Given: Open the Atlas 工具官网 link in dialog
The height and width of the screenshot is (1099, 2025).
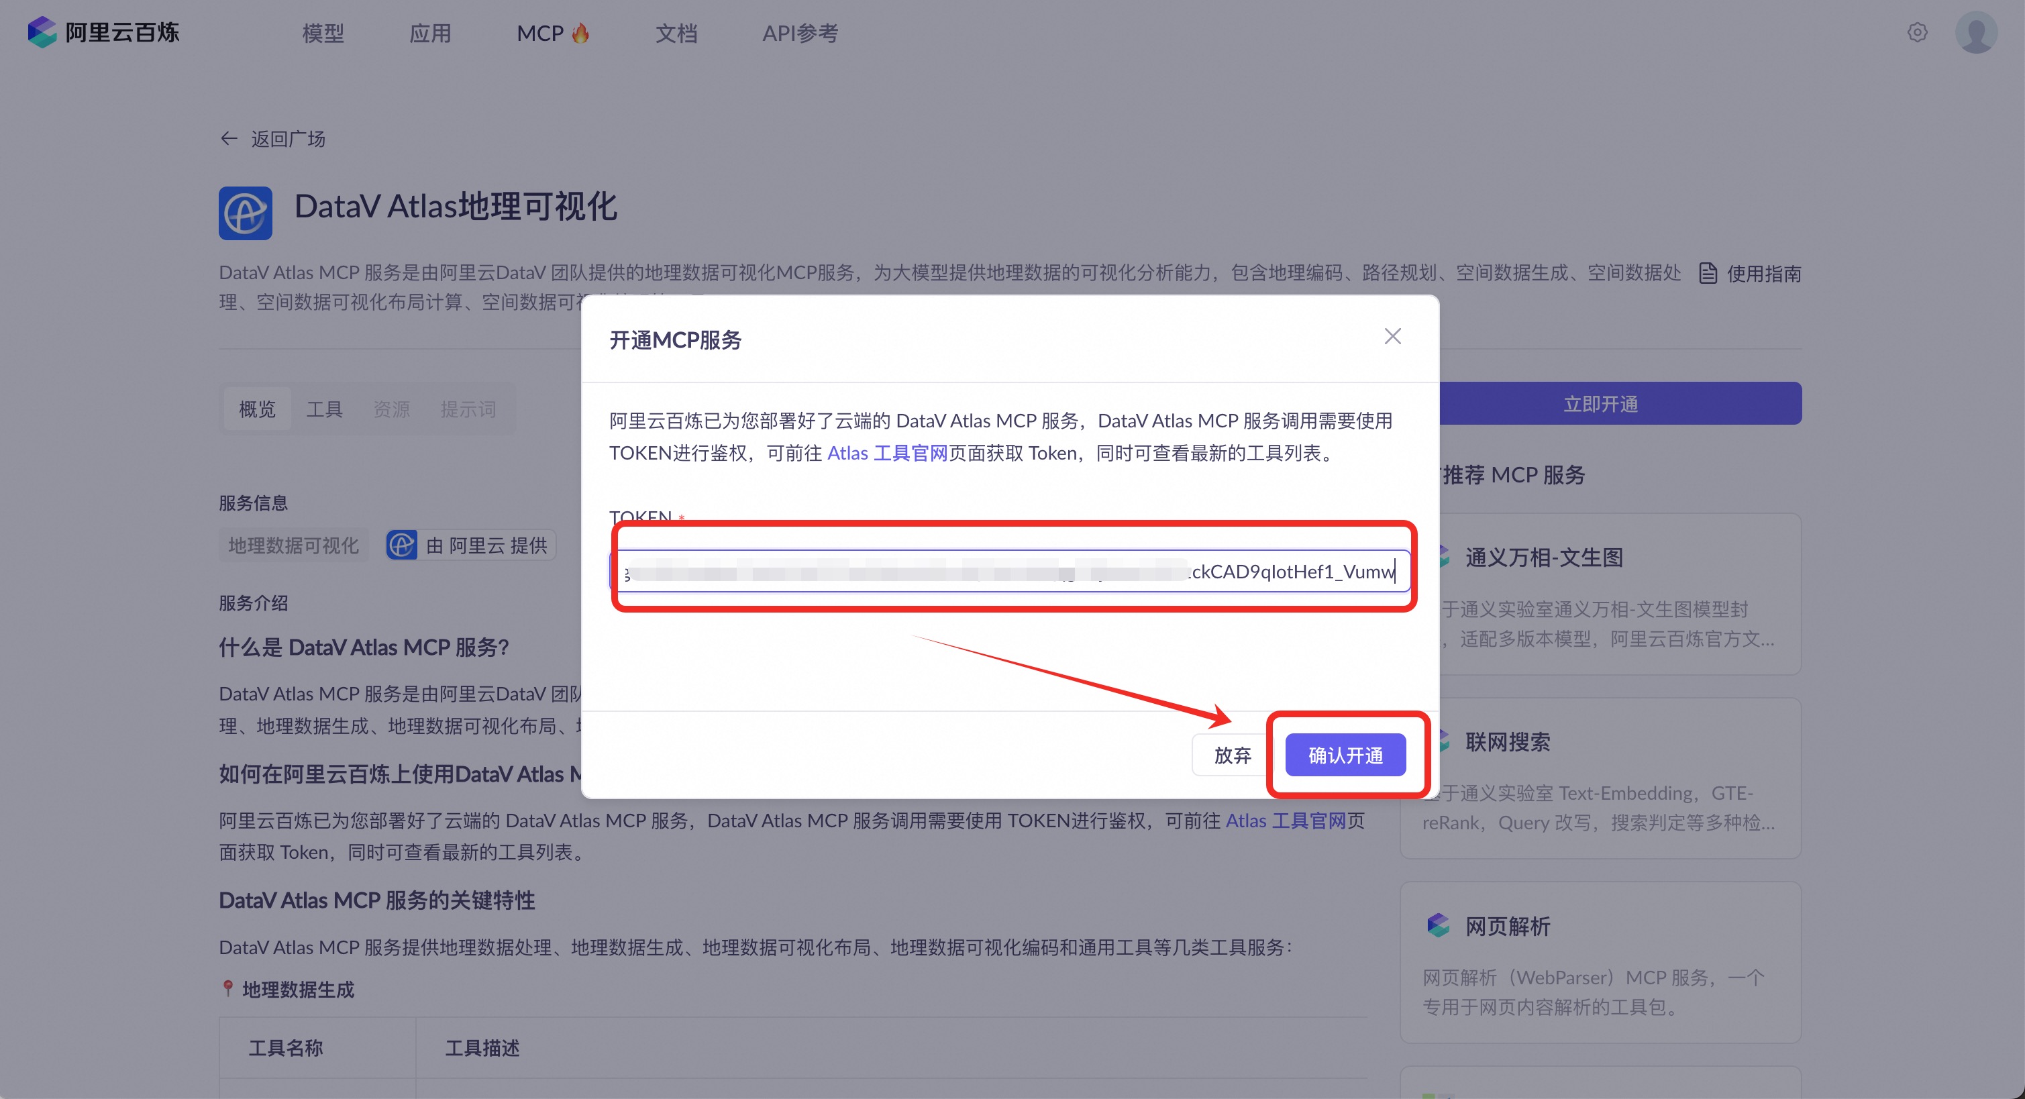Looking at the screenshot, I should point(887,453).
